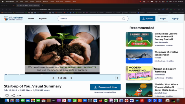Advance to next slide arrow
The width and height of the screenshot is (185, 104).
tap(71, 78)
